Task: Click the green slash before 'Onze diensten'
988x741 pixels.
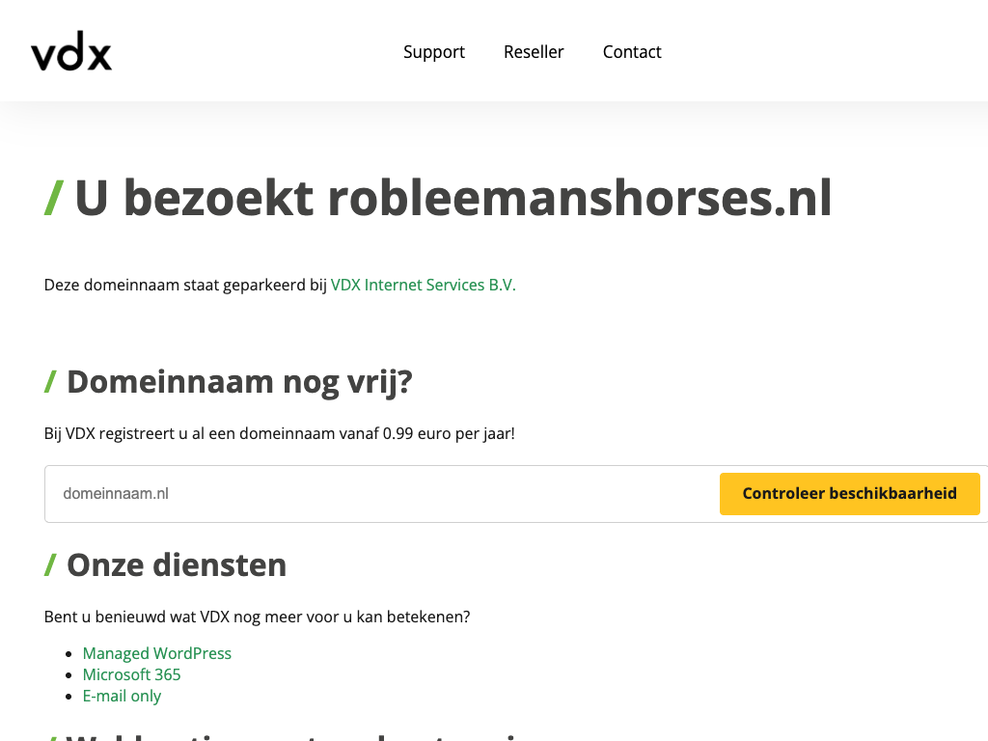Action: pyautogui.click(x=50, y=565)
